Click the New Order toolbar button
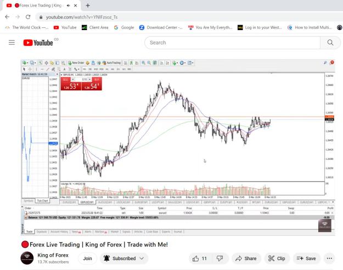This screenshot has height=270, width=343. click(x=76, y=63)
